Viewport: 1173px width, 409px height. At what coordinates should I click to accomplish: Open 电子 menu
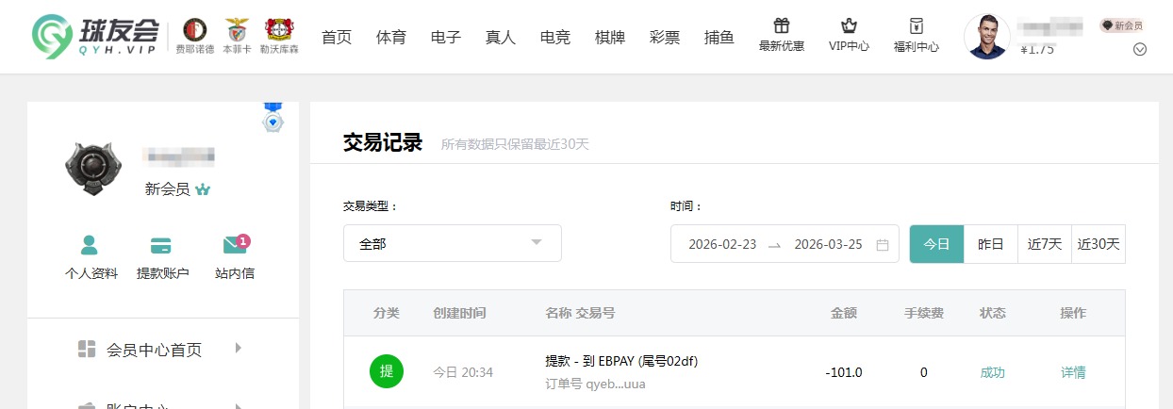point(446,38)
